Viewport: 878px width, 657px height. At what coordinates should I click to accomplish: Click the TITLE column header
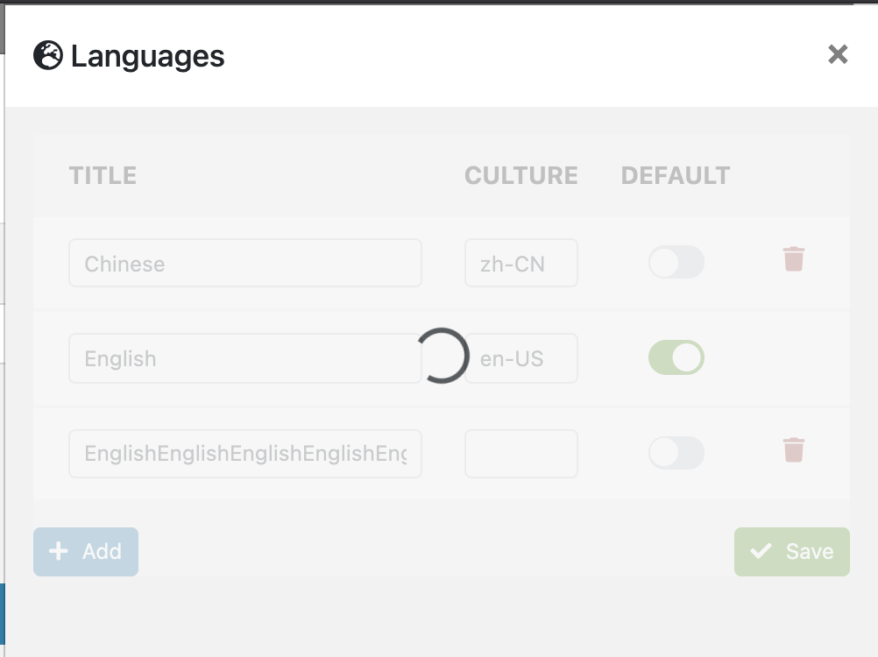[x=103, y=176]
